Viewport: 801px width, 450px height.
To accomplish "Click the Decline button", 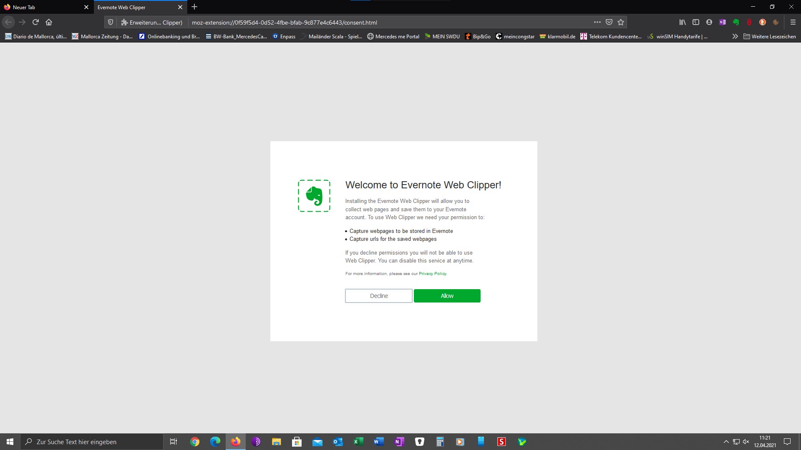I will (378, 296).
